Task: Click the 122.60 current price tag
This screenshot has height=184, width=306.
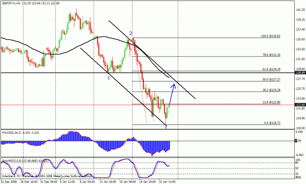Action: tap(301, 105)
